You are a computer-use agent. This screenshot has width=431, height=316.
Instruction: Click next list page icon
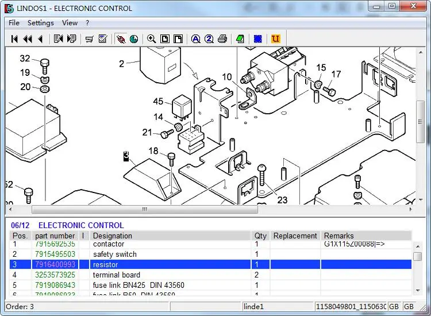click(x=71, y=38)
